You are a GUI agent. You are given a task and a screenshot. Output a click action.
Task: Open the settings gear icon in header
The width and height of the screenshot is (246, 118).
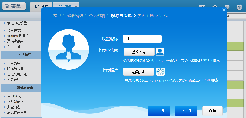click(x=227, y=7)
